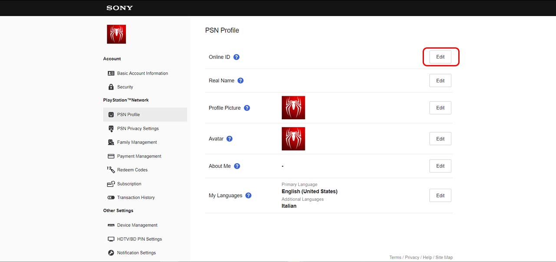Edit the Online ID
Screen dimensions: 556x262
[x=440, y=57]
